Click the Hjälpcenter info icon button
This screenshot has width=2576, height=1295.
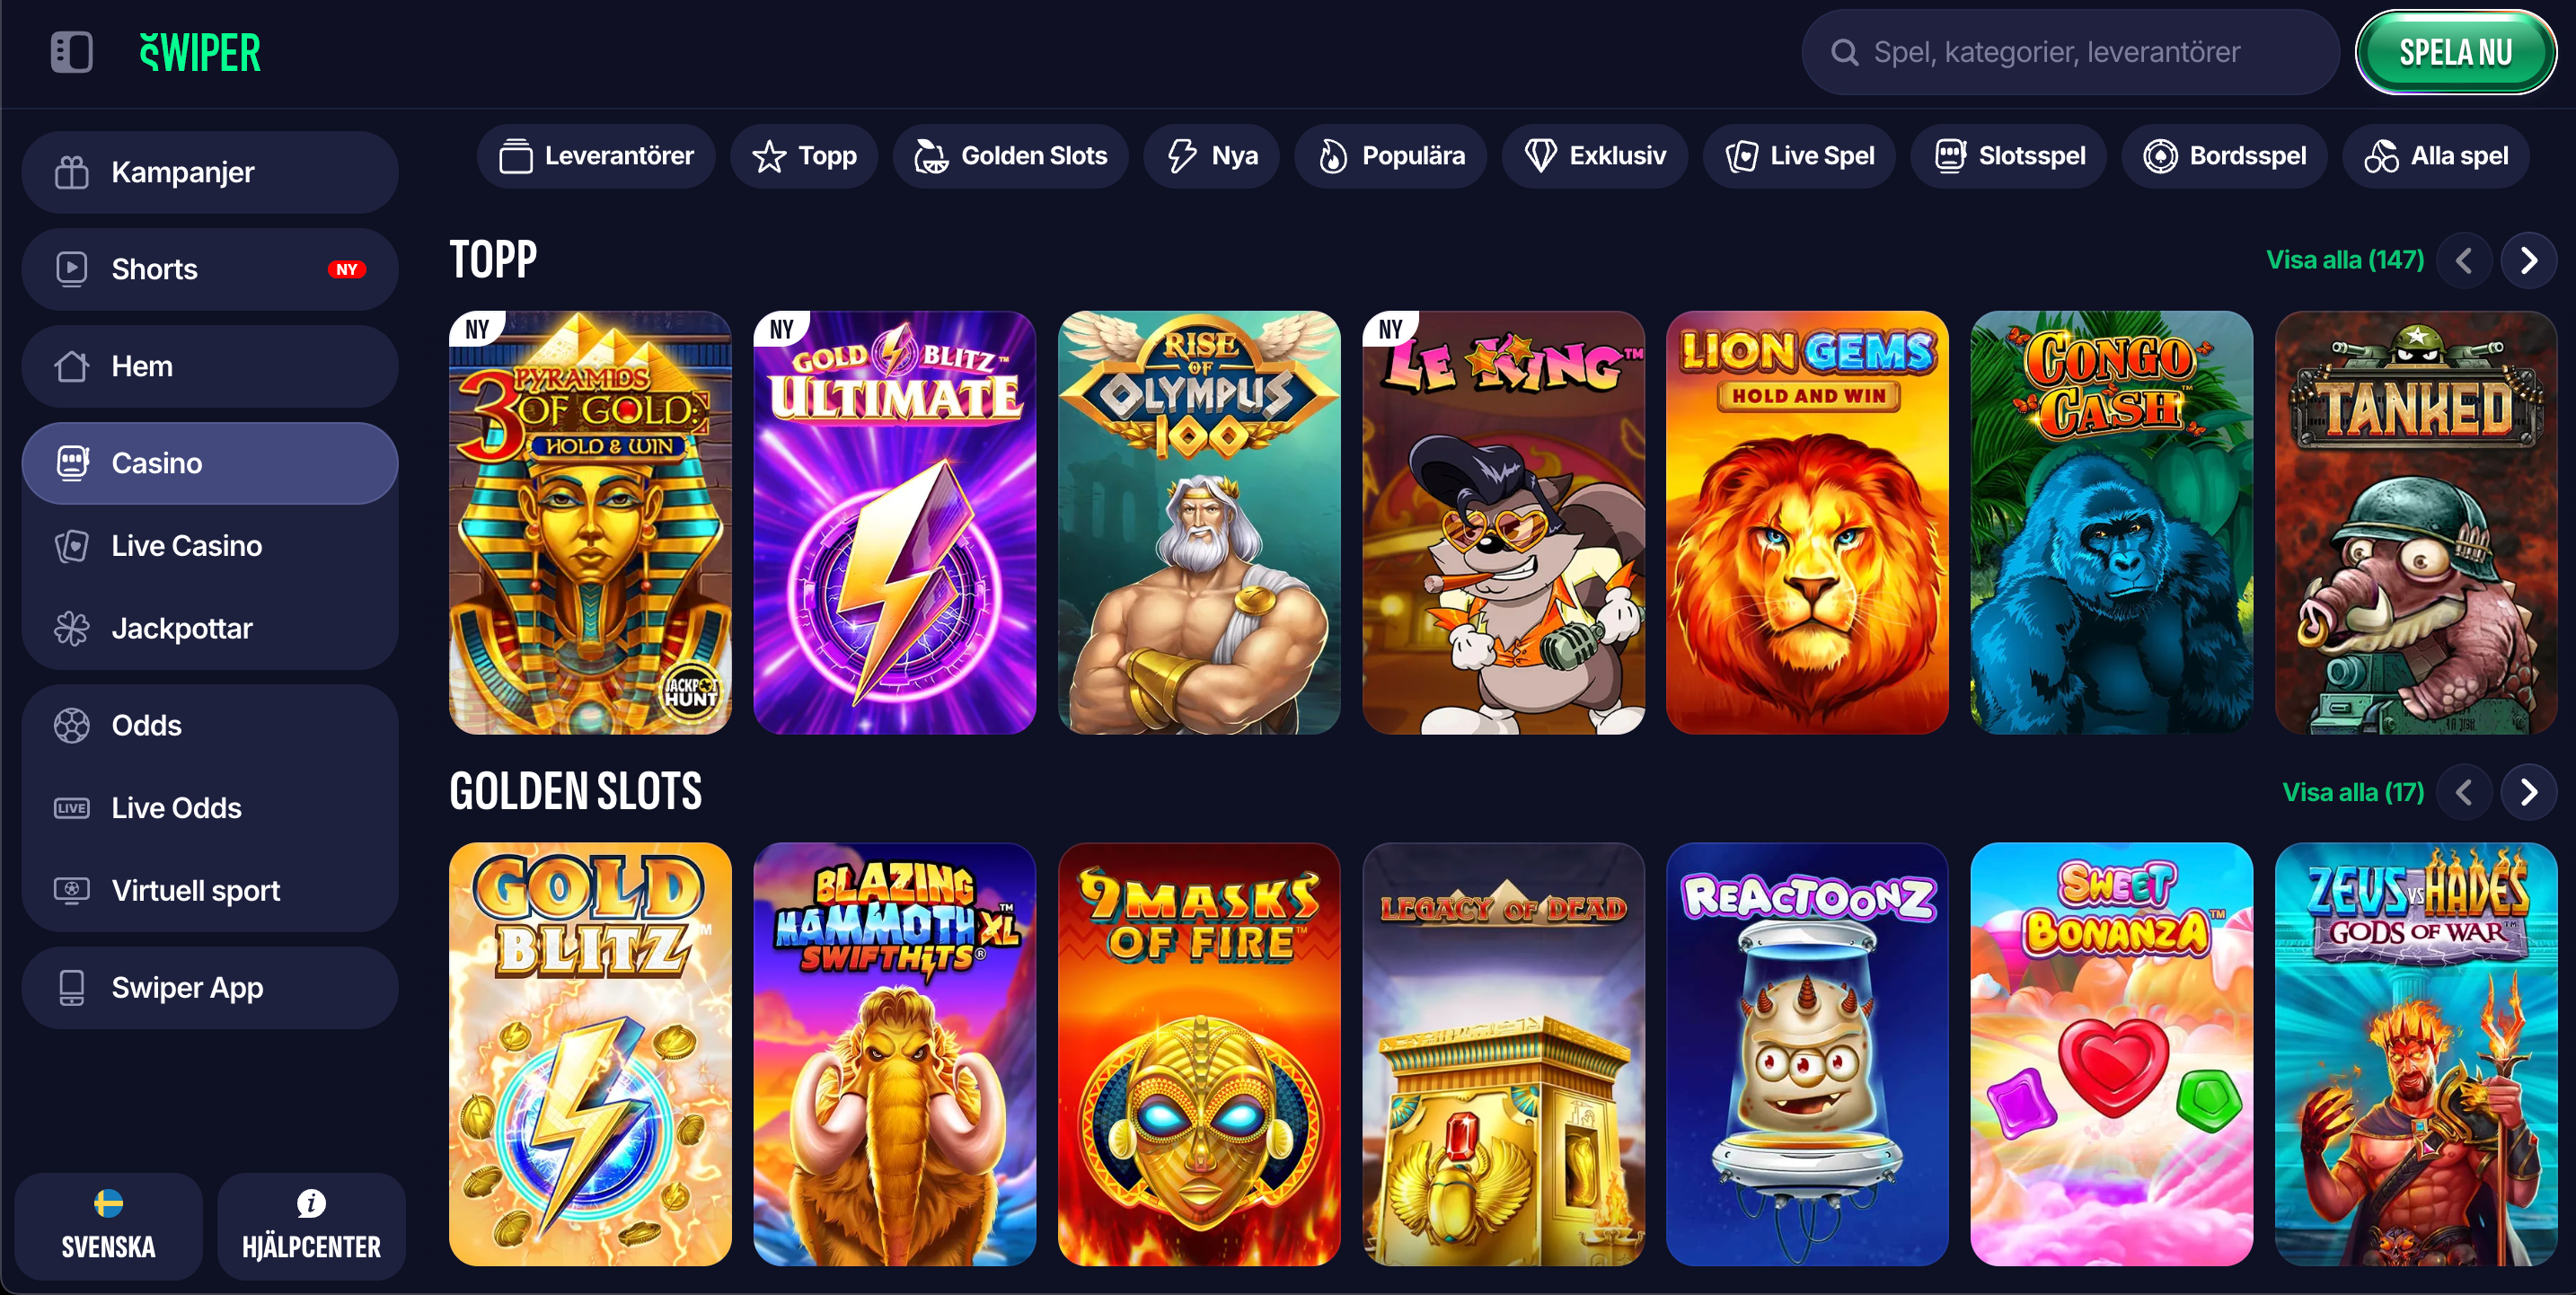coord(311,1225)
